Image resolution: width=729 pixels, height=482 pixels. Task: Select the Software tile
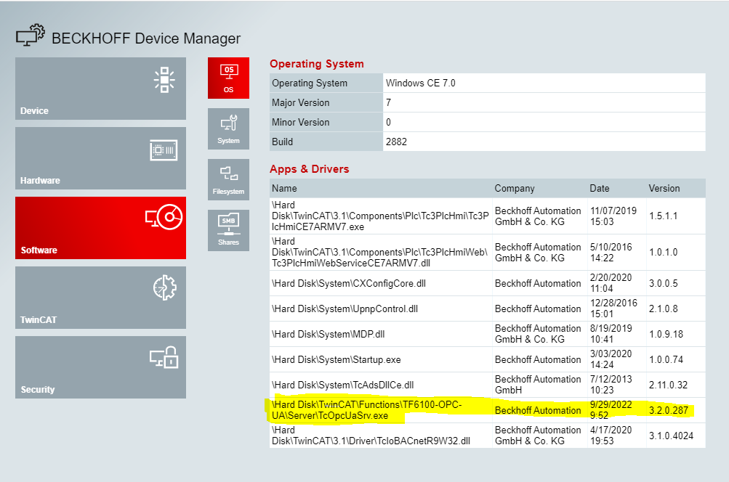[x=100, y=228]
